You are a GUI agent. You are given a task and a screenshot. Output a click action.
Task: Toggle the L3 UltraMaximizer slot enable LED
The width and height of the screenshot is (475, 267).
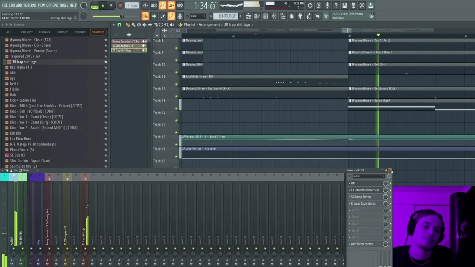(x=390, y=190)
